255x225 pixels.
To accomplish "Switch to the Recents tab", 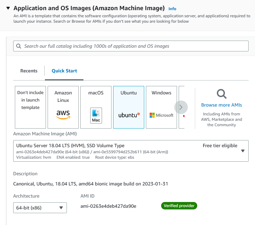I will pyautogui.click(x=29, y=71).
